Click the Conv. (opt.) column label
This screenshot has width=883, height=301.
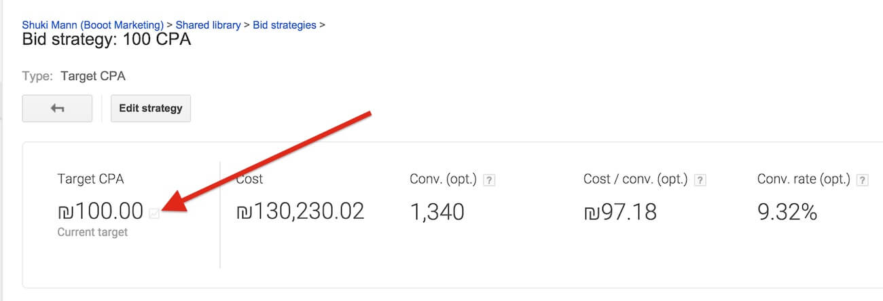[x=443, y=179]
